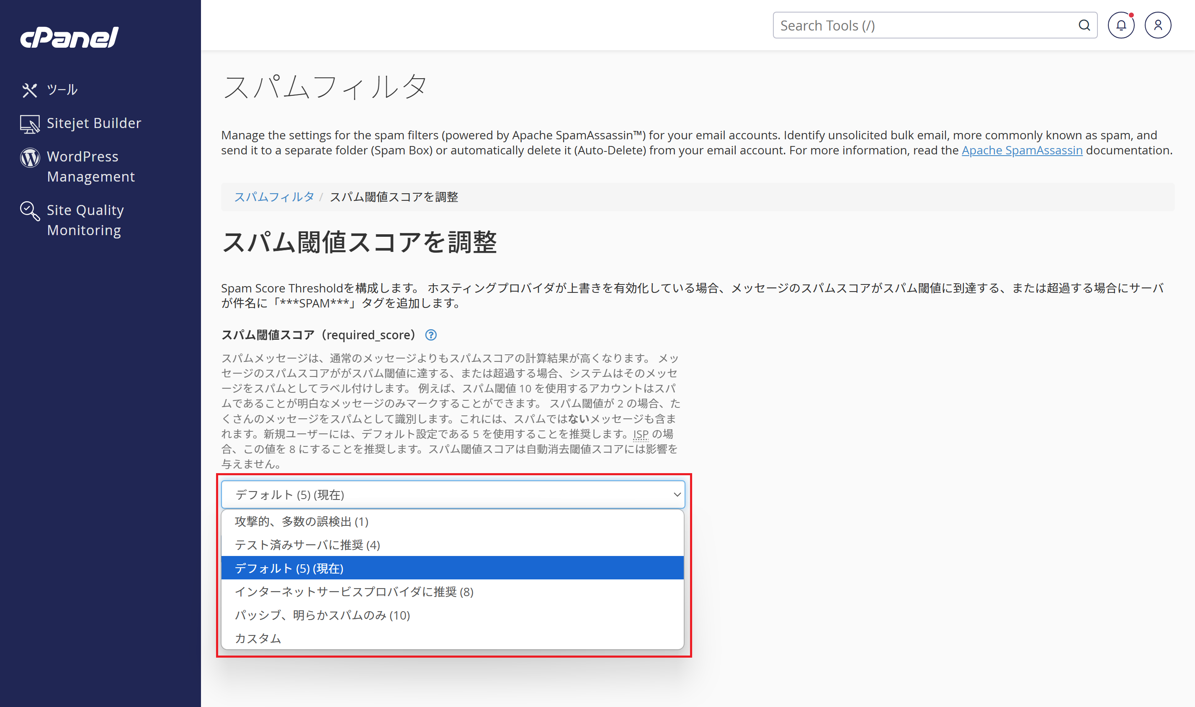The width and height of the screenshot is (1195, 707).
Task: Follow the Apache SpamAssassin documentation link
Action: [1022, 150]
